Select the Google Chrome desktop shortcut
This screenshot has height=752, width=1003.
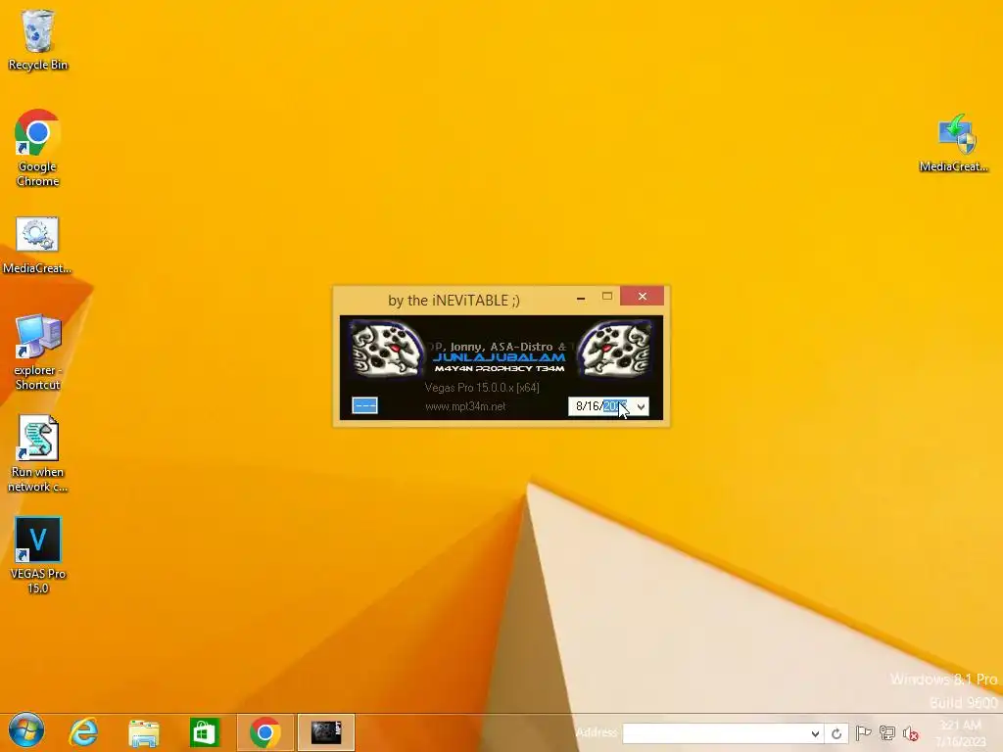click(38, 149)
